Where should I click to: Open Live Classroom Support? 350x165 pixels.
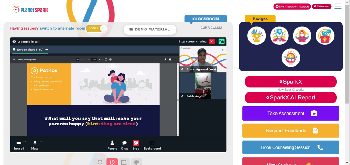pyautogui.click(x=292, y=6)
